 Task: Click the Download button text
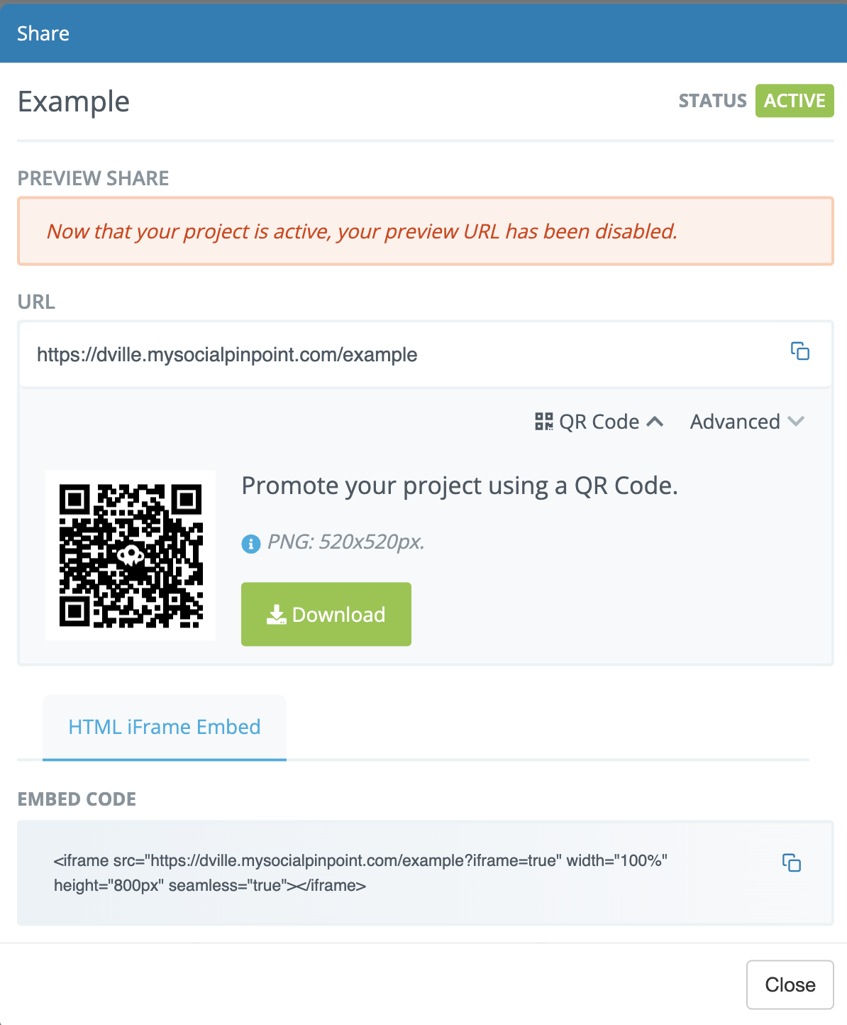[x=338, y=615]
